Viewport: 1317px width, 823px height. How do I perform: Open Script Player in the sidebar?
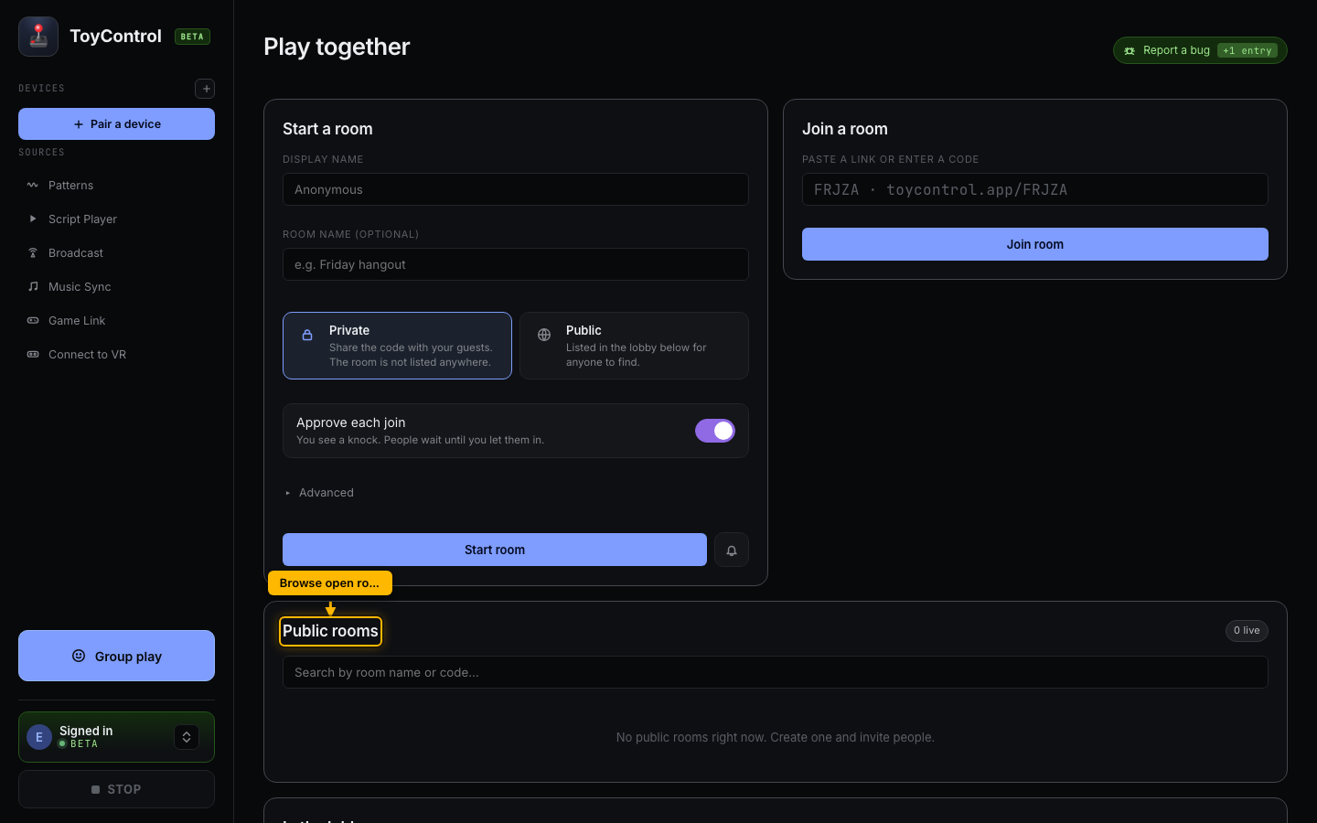pos(116,219)
